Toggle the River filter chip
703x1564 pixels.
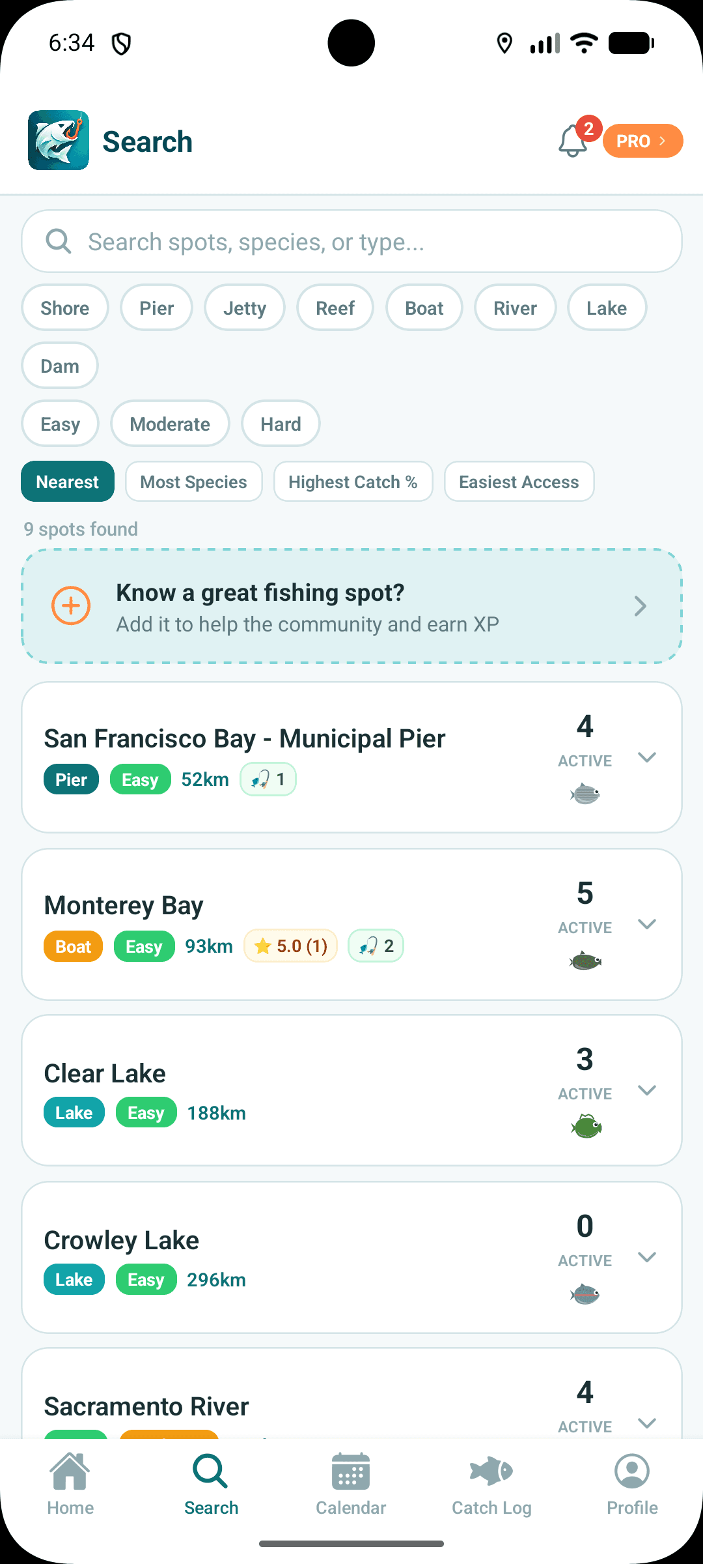point(515,308)
